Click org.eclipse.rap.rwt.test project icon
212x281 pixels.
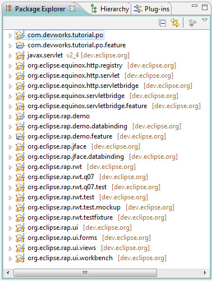click(20, 197)
